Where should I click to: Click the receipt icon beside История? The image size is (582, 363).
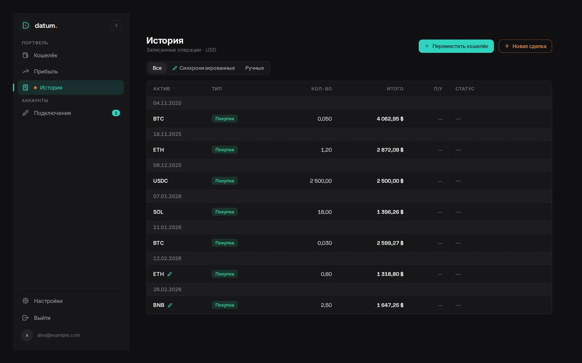pyautogui.click(x=25, y=87)
